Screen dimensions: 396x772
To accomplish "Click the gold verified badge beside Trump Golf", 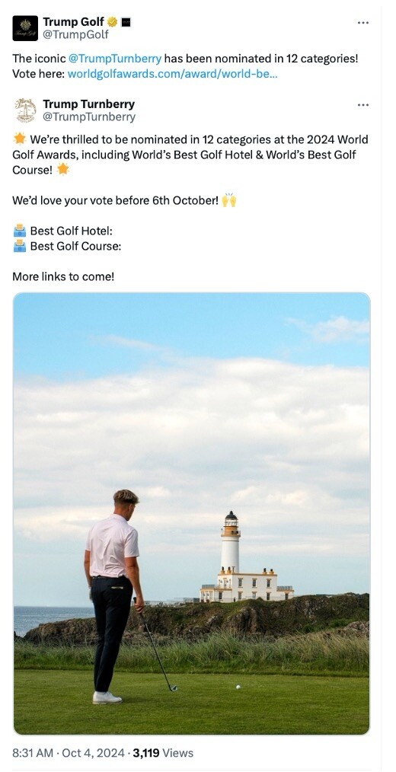I will pos(112,21).
